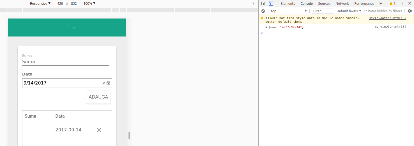414x146 pixels.
Task: Open the date picker calendar icon
Action: [108, 83]
